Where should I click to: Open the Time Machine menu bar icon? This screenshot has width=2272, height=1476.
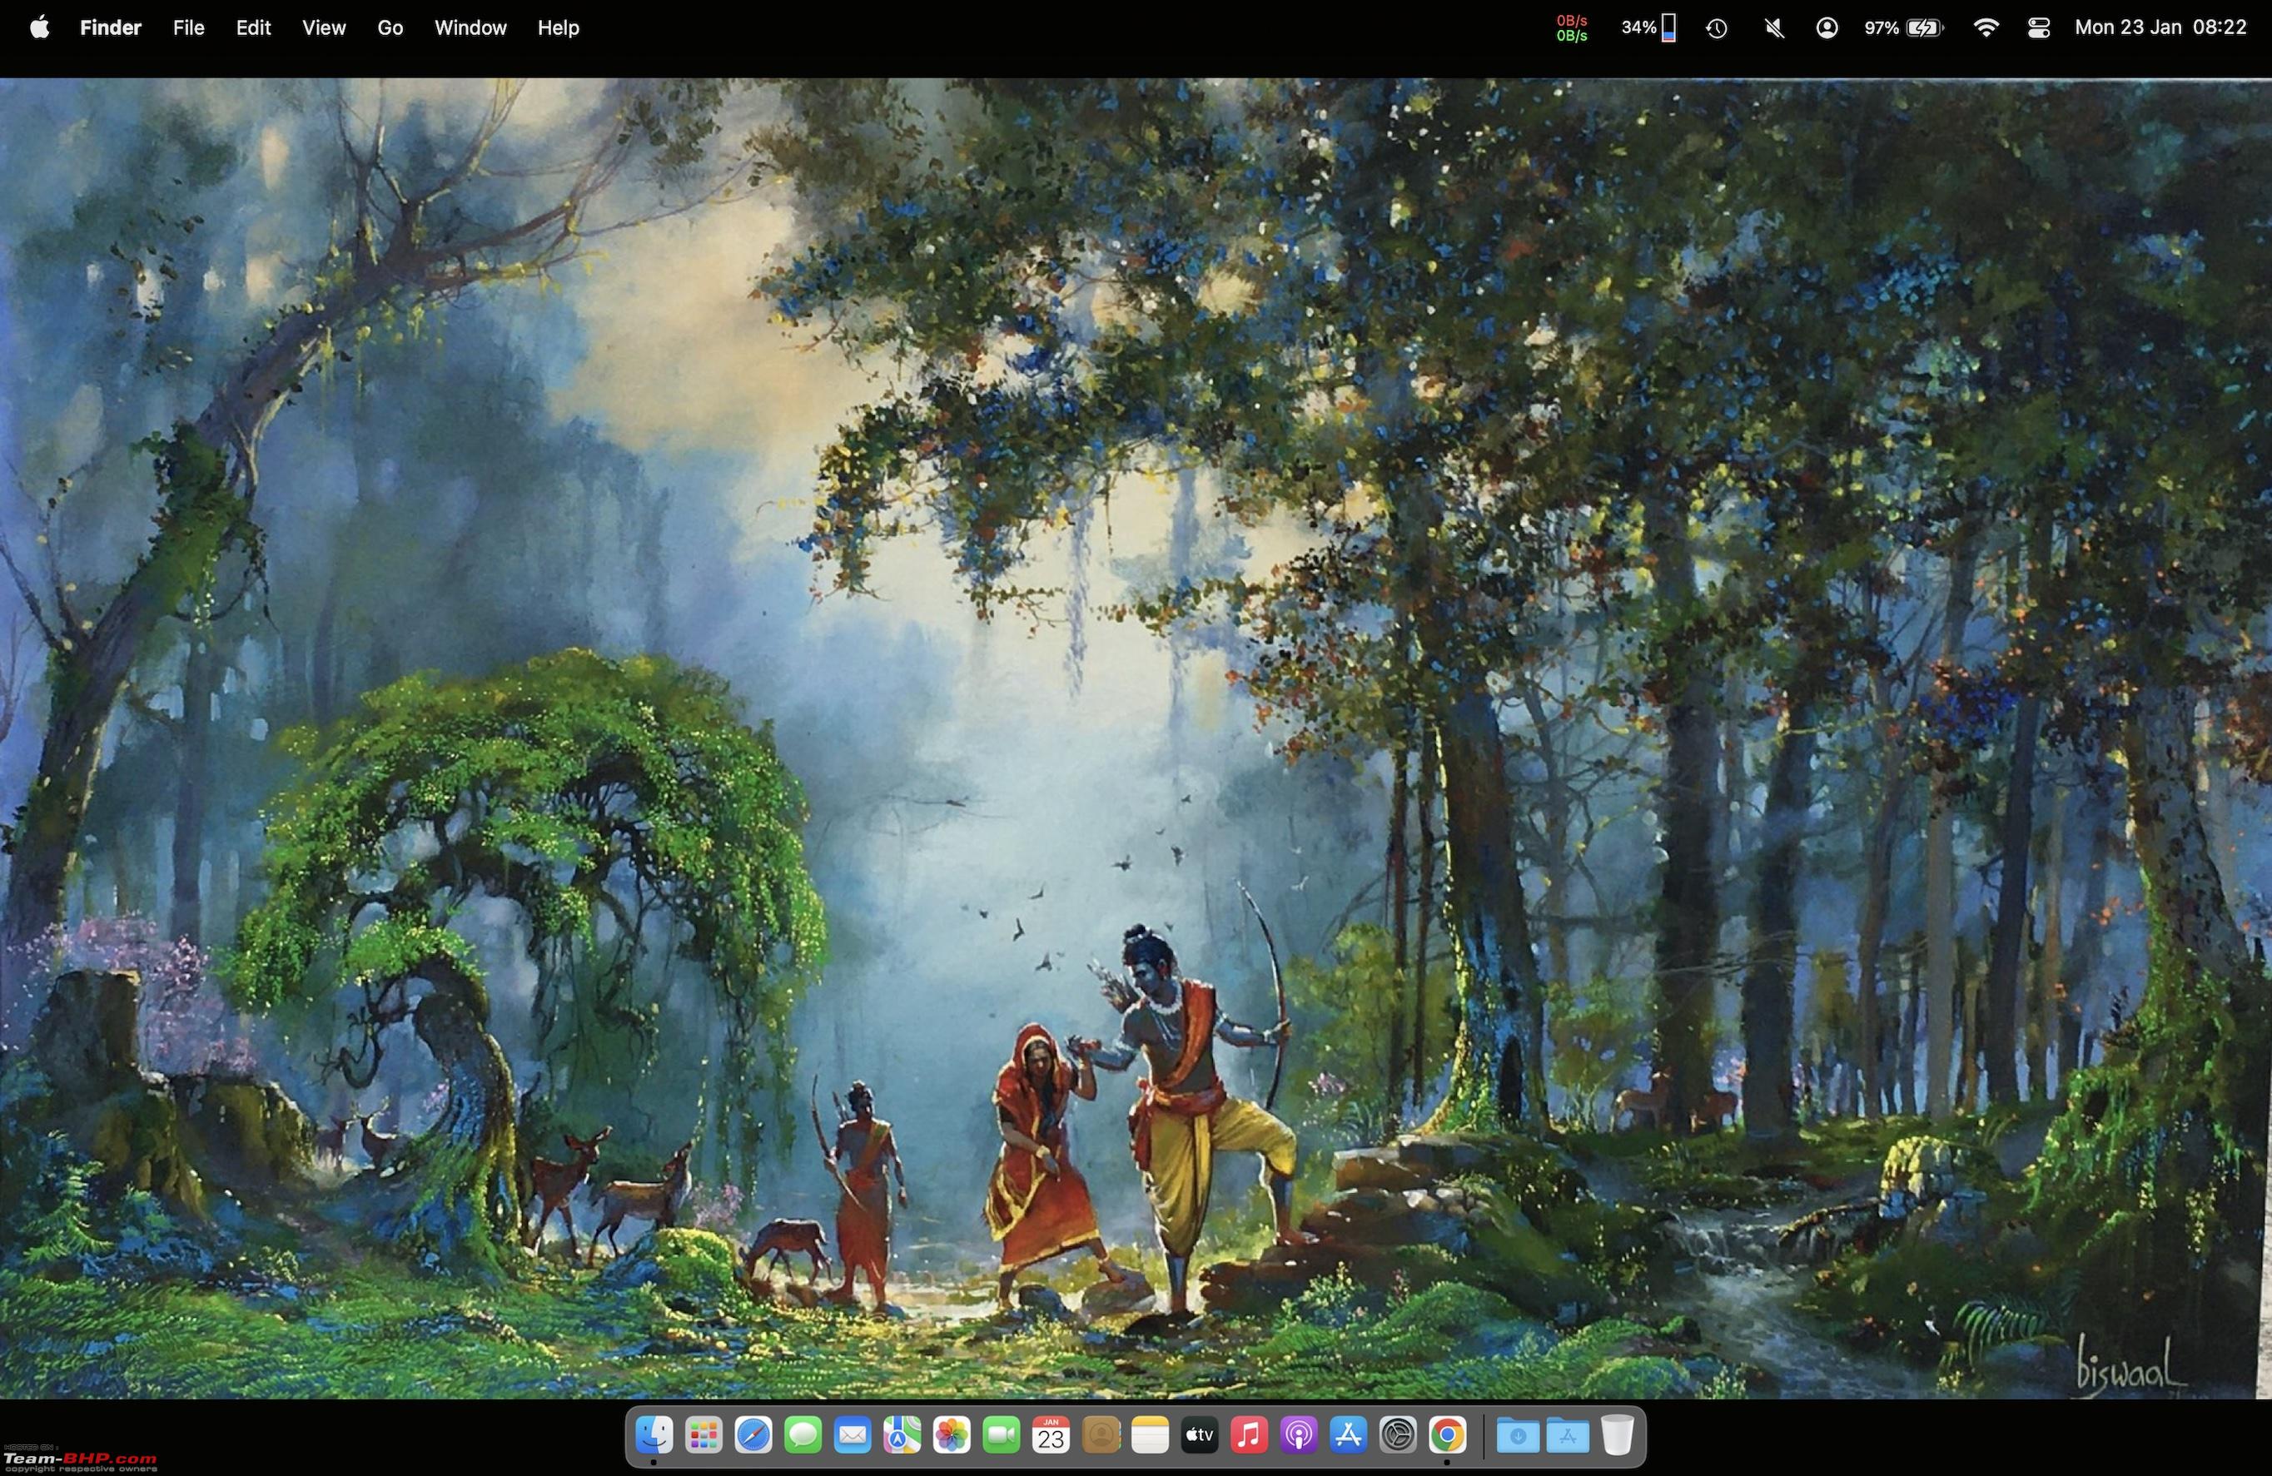point(1717,27)
